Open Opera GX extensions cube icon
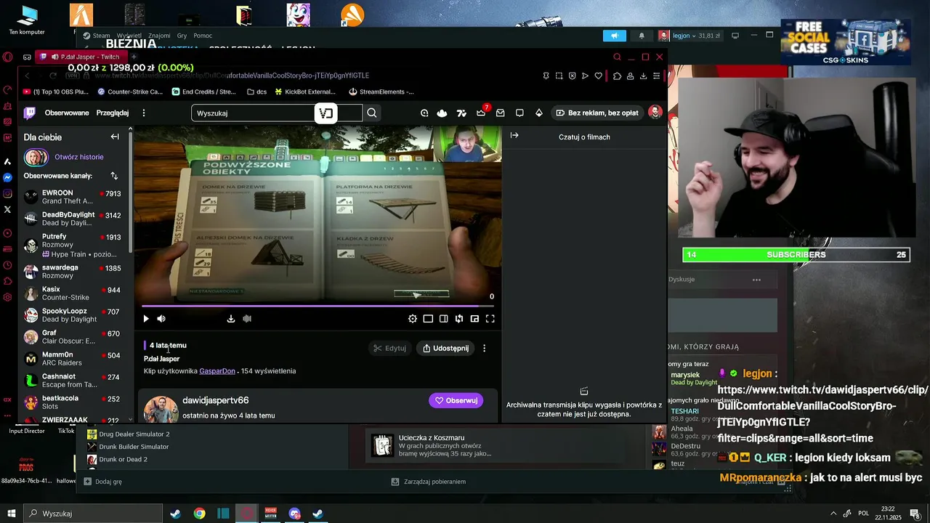Viewport: 930px width, 523px height. point(617,76)
